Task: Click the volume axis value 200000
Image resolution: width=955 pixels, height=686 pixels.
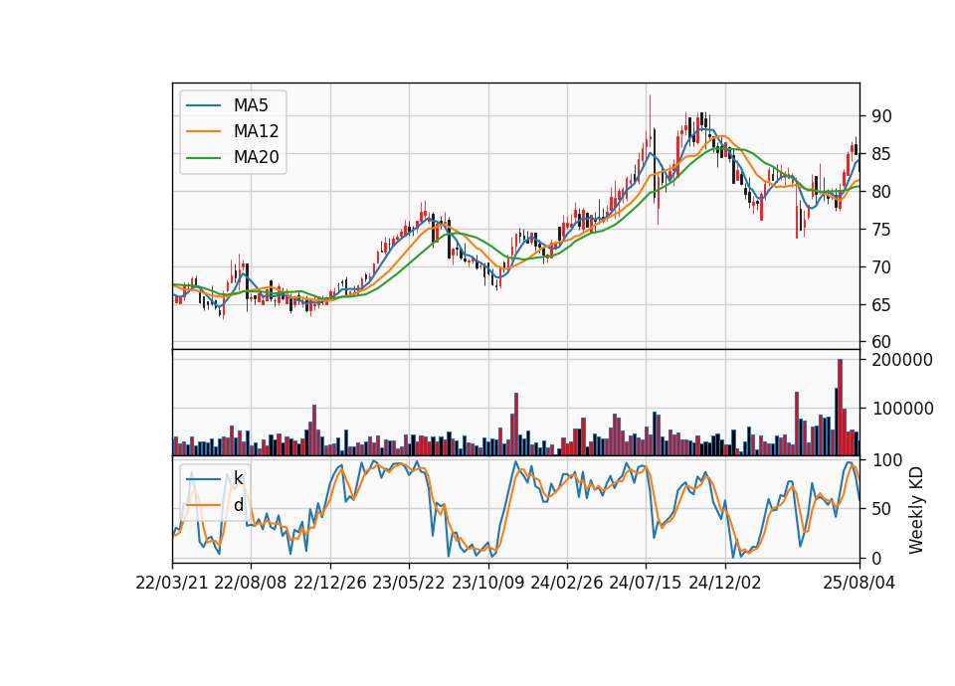Action: [902, 360]
